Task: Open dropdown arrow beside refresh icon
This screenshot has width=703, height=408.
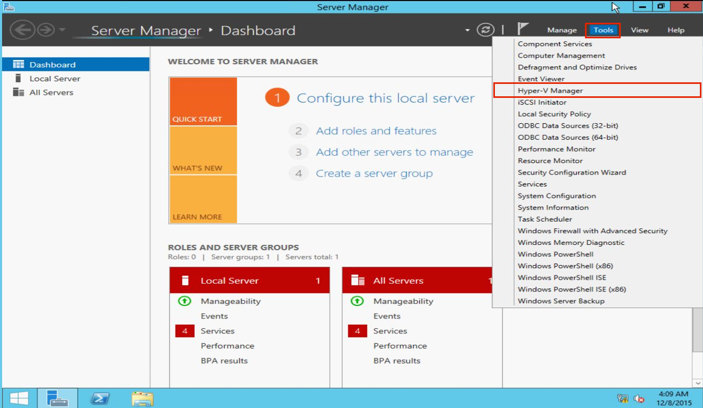Action: click(x=467, y=30)
